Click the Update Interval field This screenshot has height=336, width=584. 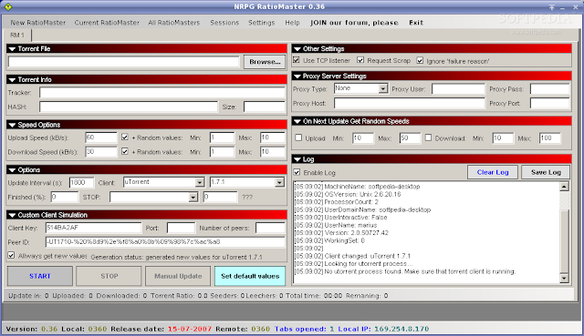pos(81,182)
